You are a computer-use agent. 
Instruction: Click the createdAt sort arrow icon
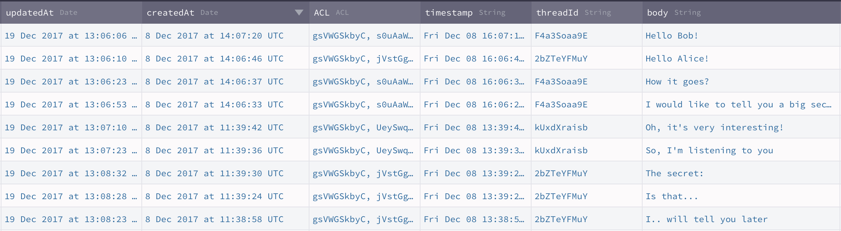[x=299, y=13]
